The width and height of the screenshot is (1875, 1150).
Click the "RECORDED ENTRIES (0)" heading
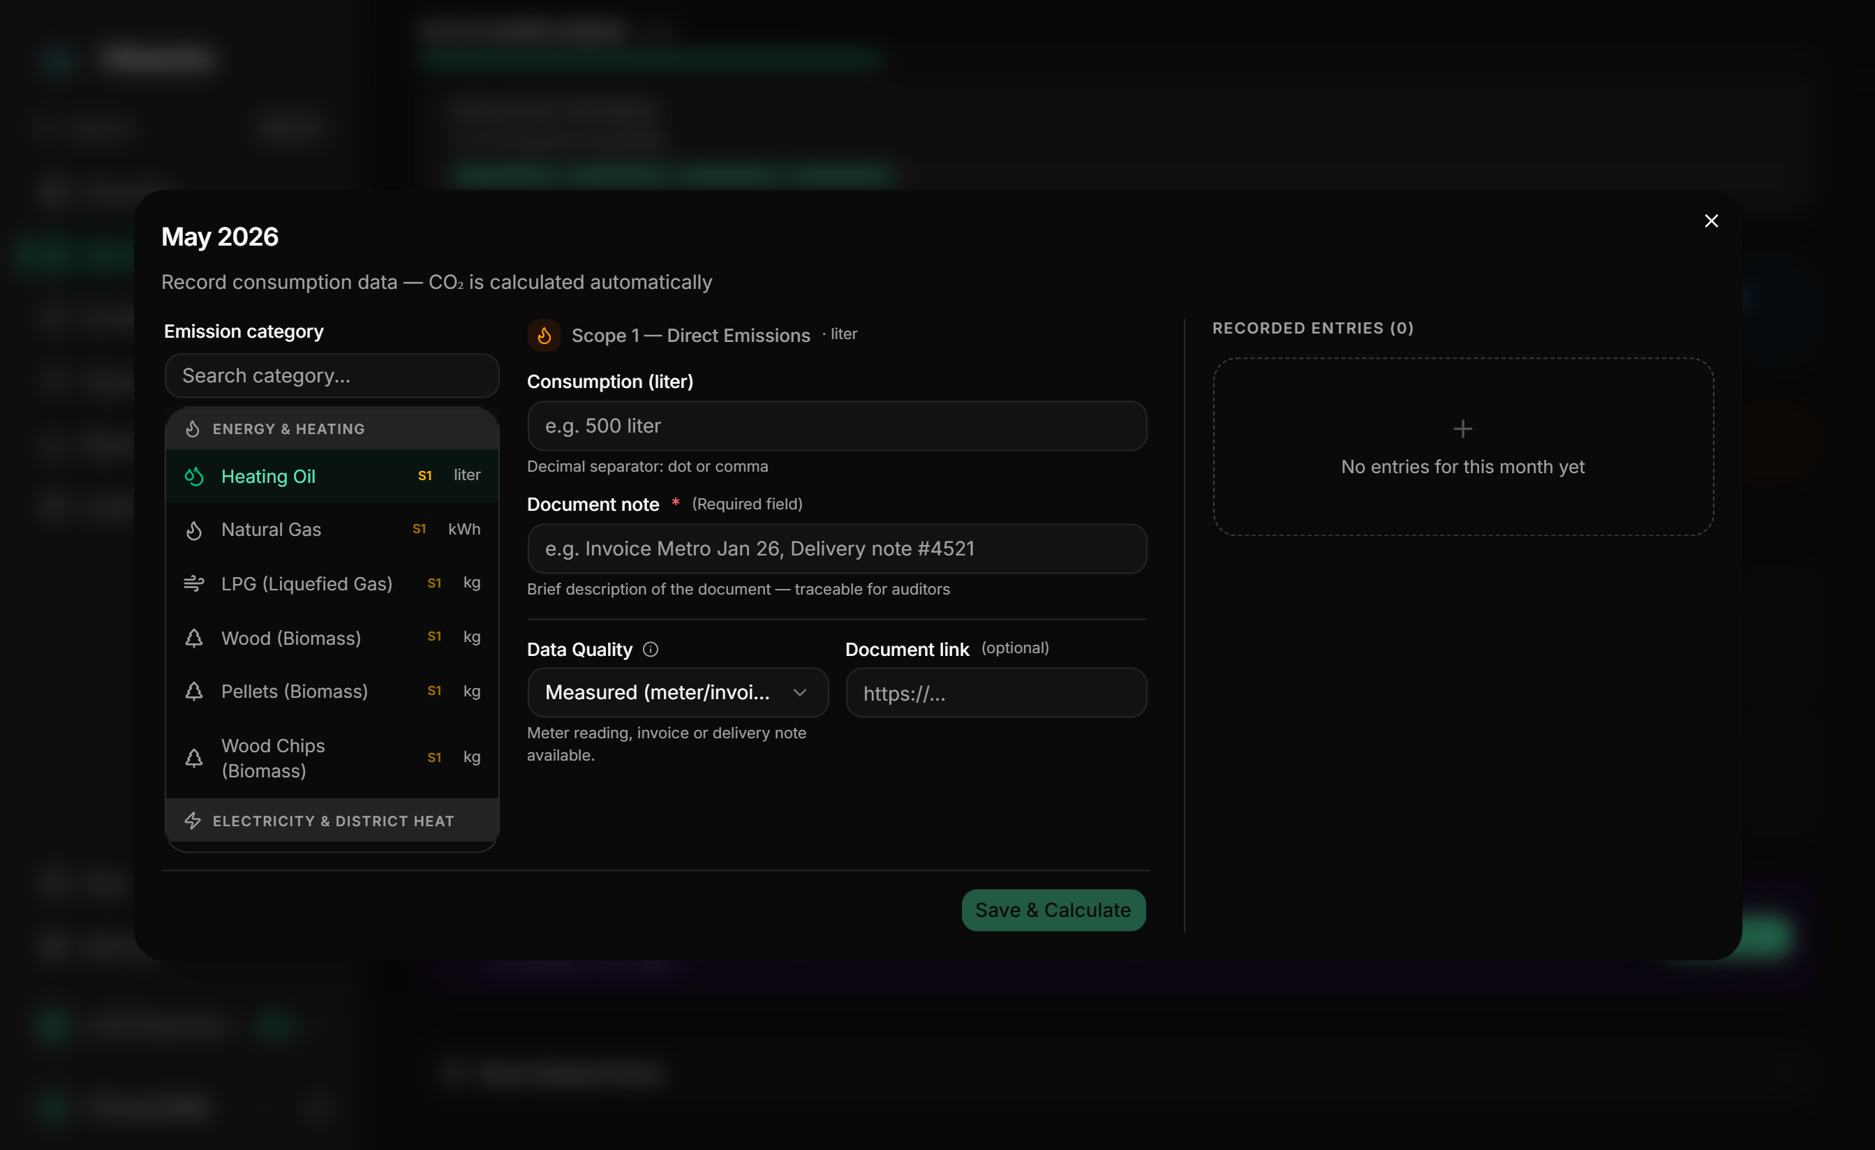coord(1312,329)
